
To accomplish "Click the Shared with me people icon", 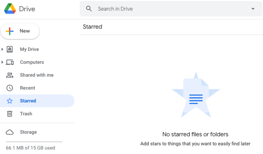I will pyautogui.click(x=10, y=75).
